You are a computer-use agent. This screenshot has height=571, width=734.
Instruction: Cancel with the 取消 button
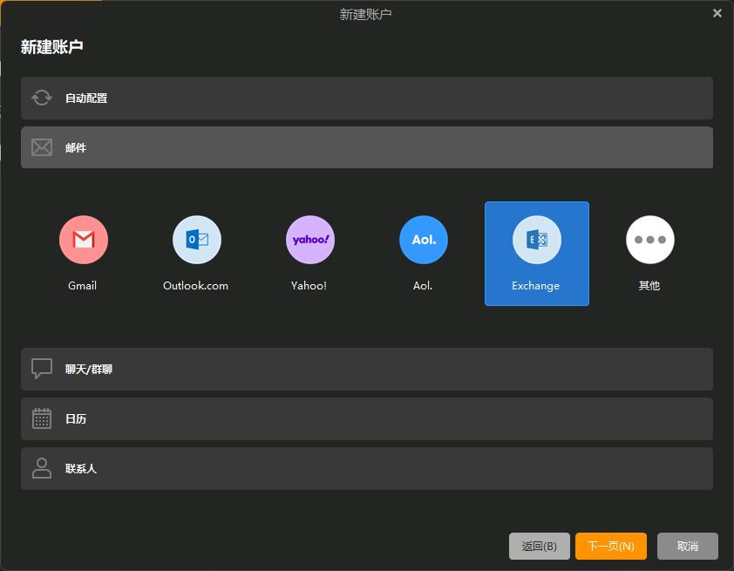point(688,547)
